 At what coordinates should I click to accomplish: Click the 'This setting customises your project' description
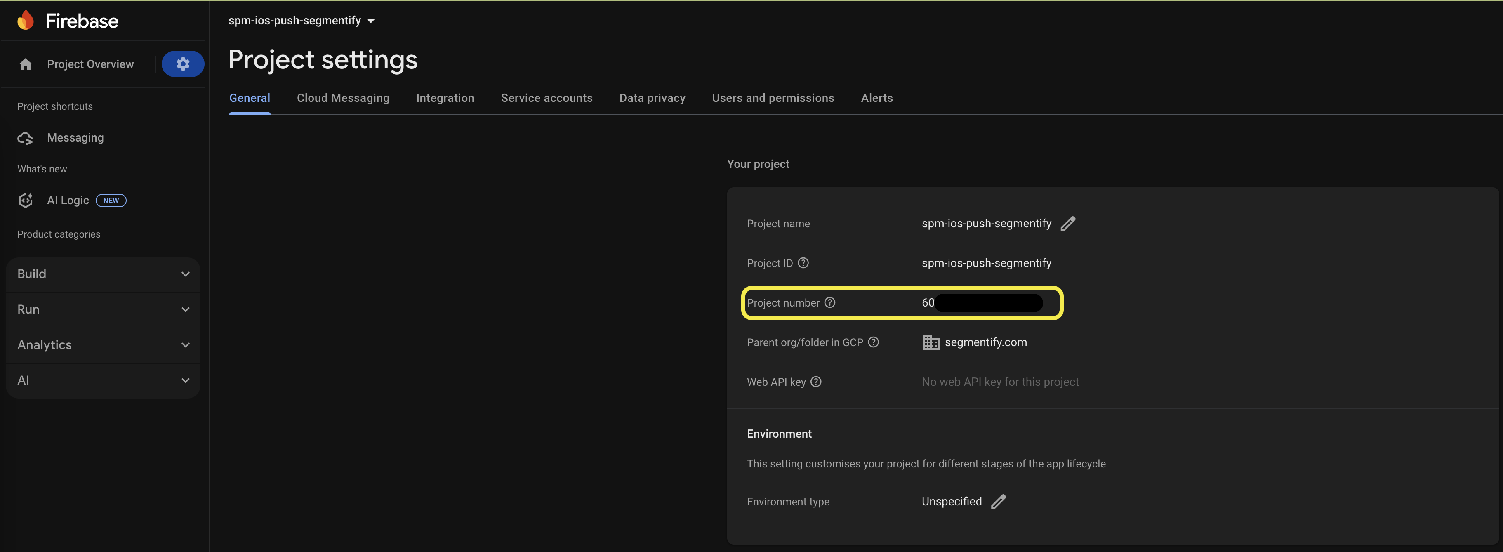pos(926,464)
